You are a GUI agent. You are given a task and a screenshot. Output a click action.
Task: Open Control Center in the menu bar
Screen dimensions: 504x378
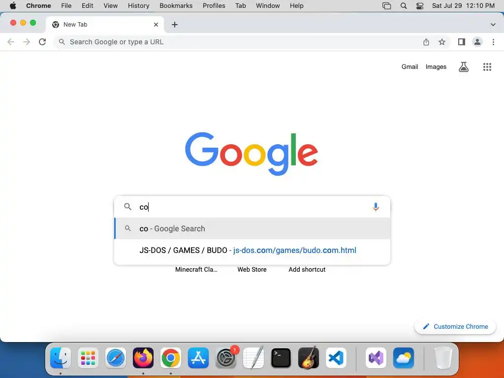420,6
